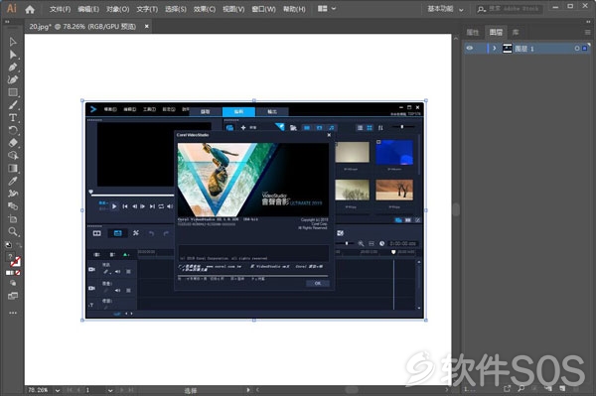
Task: Click the Search Adobe Stock field
Action: tap(510, 9)
